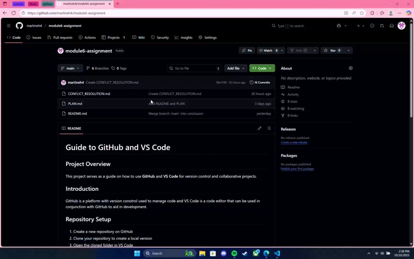Favorite this page with the star icon
Image resolution: width=414 pixels, height=259 pixels.
(362, 13)
